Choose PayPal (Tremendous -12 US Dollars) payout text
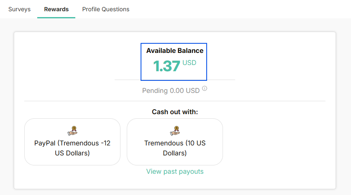 tap(72, 148)
